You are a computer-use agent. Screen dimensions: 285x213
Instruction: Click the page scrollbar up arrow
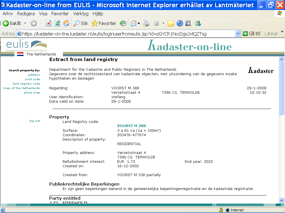[x=282, y=59]
